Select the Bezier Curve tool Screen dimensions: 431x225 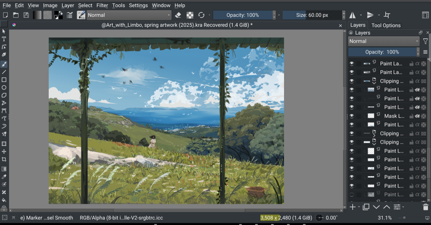click(4, 111)
